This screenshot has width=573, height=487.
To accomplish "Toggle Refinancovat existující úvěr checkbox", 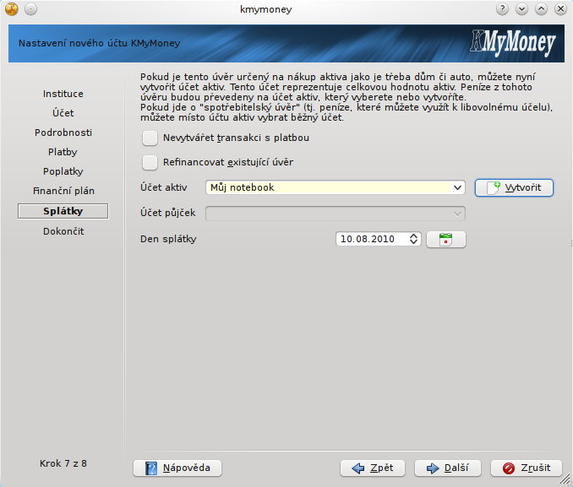I will click(x=150, y=162).
